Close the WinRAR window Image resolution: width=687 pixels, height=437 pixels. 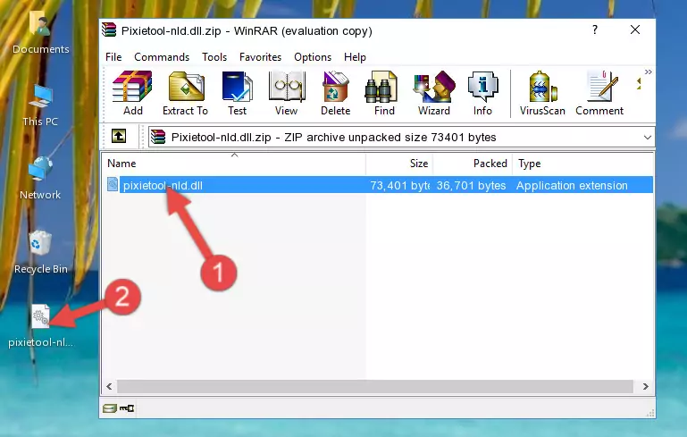(635, 29)
